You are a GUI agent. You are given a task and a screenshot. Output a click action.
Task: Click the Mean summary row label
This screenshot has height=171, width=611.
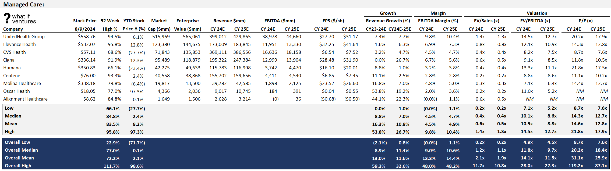coord(11,124)
